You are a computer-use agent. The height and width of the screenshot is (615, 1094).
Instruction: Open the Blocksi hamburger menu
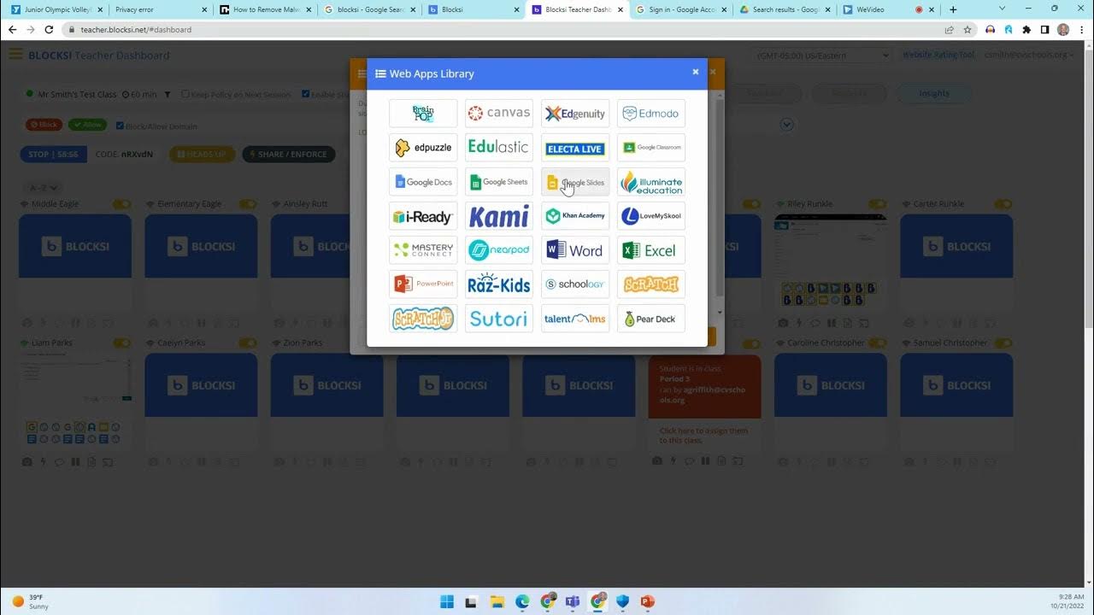[15, 55]
